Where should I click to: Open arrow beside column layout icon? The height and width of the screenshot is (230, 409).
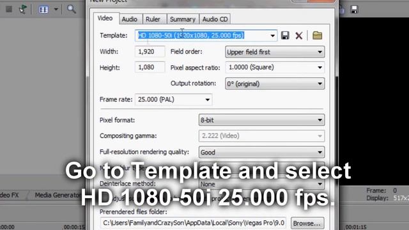click(x=56, y=10)
